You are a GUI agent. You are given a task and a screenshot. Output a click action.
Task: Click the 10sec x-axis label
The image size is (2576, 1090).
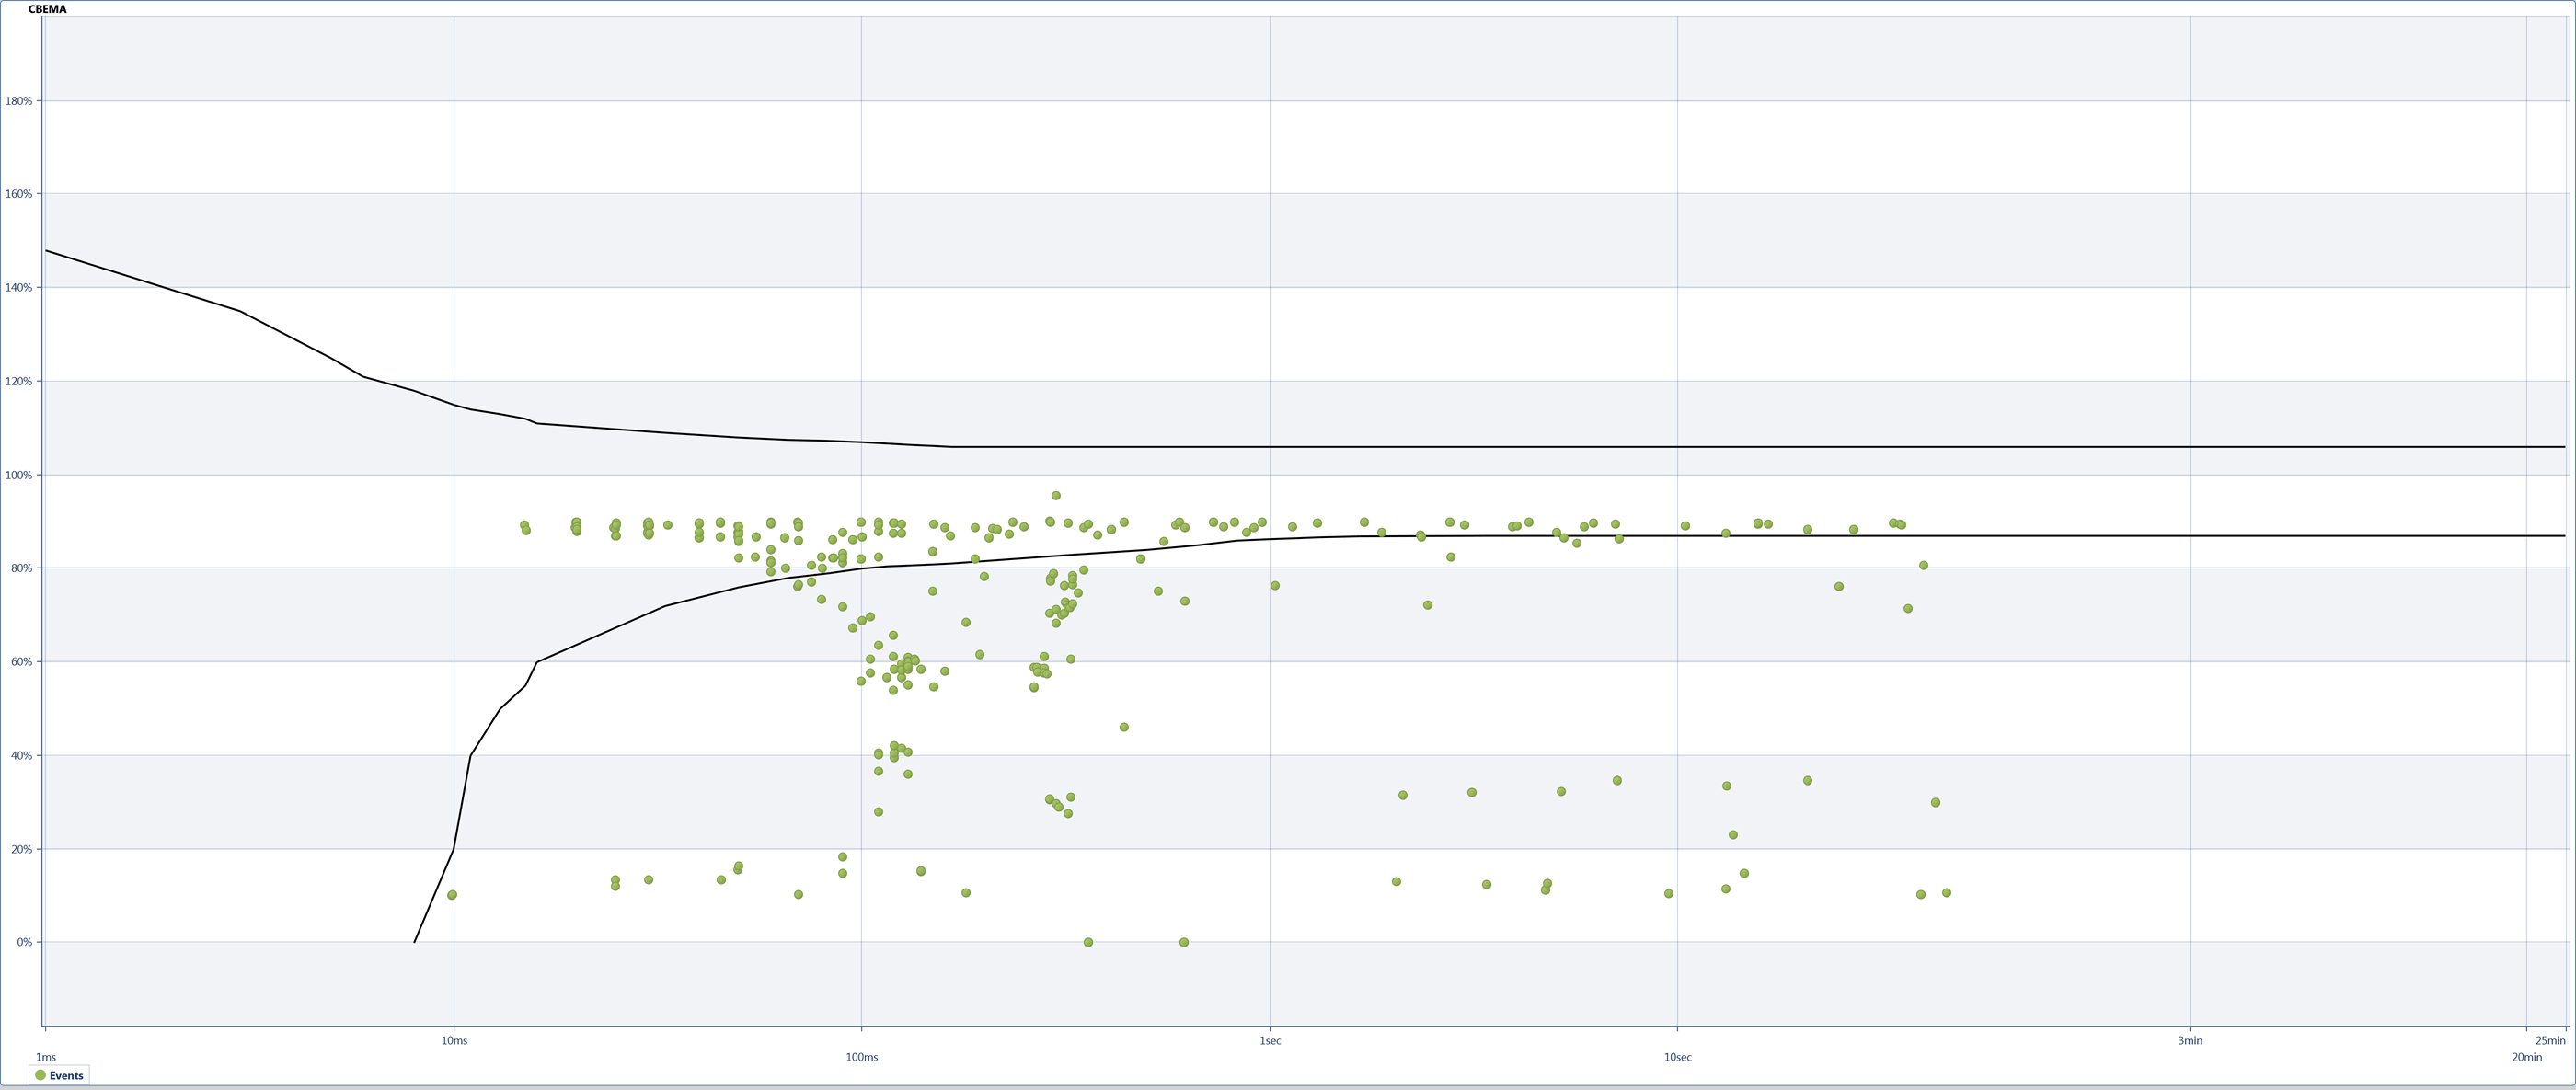point(1678,1057)
